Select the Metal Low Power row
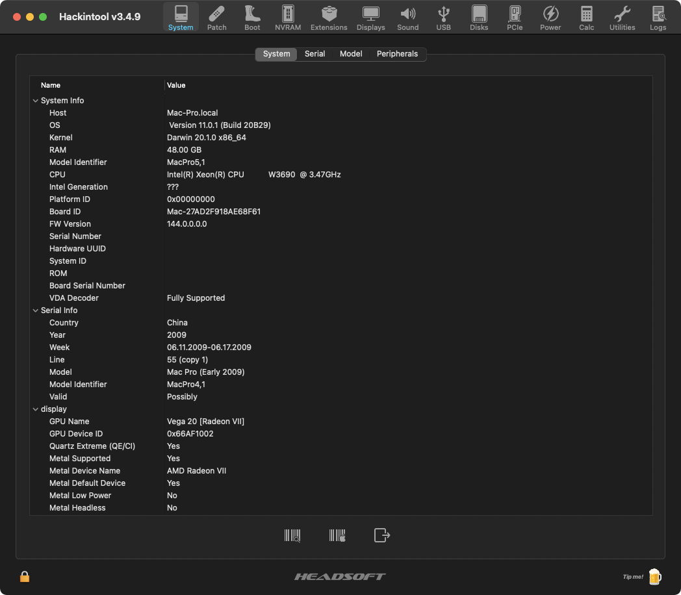The image size is (681, 595). tap(341, 496)
